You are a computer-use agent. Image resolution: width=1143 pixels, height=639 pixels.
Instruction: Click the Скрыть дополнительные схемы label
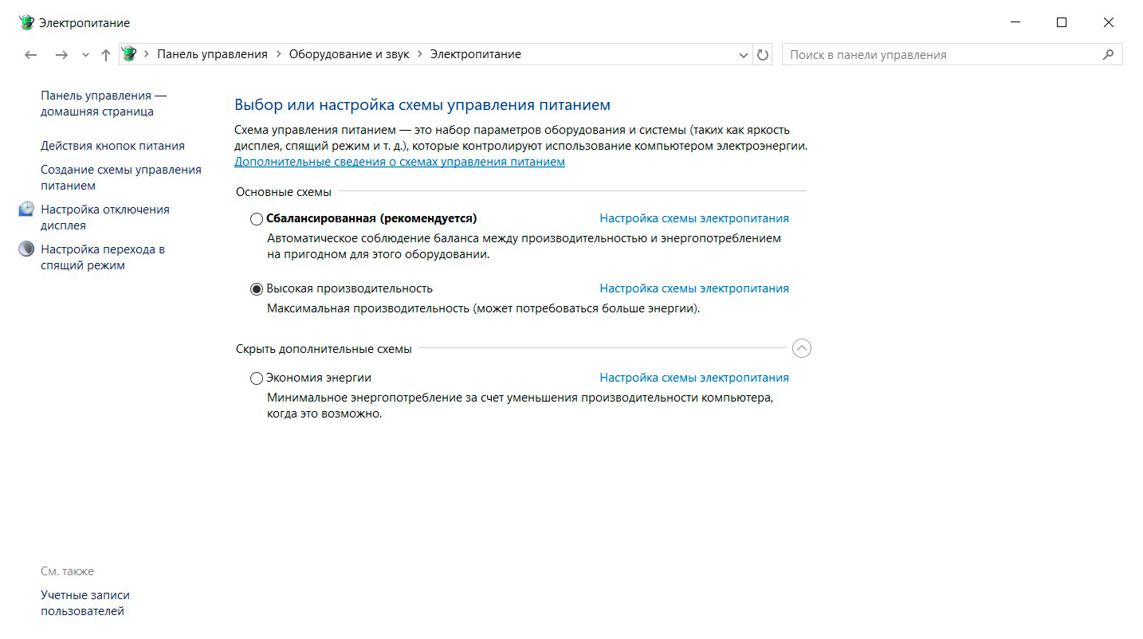point(324,349)
